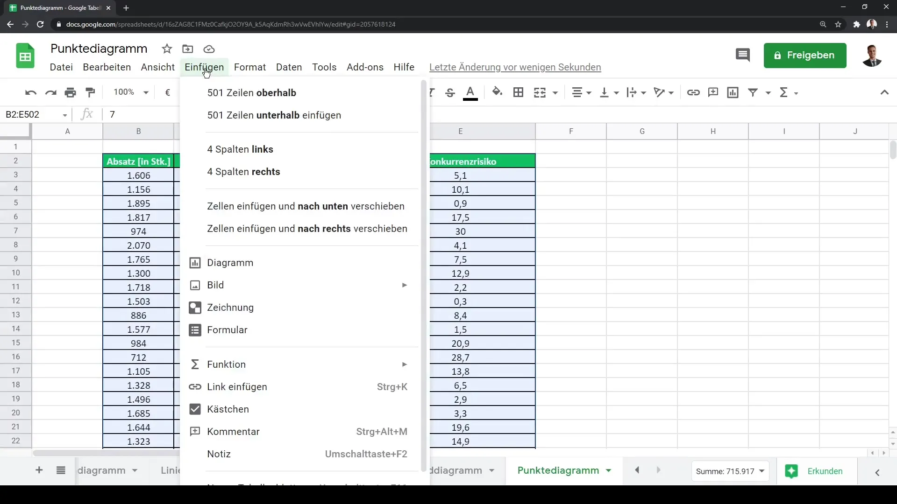Open text wrapping dropdown
This screenshot has height=504, width=897.
[636, 92]
